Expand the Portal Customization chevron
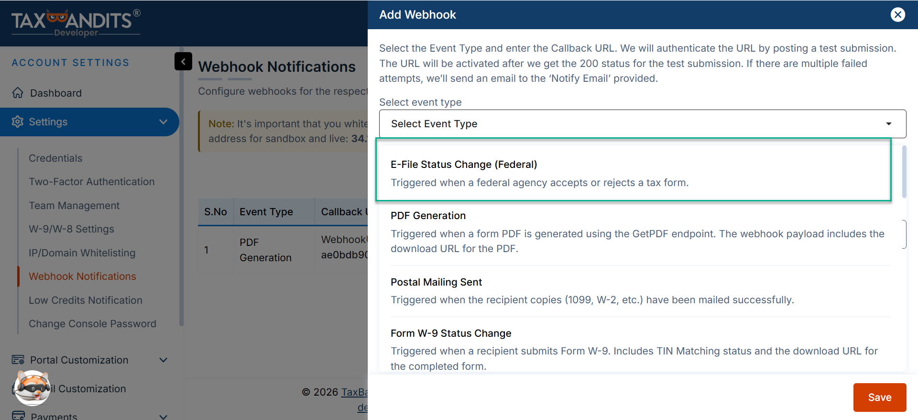The width and height of the screenshot is (918, 420). coord(163,360)
